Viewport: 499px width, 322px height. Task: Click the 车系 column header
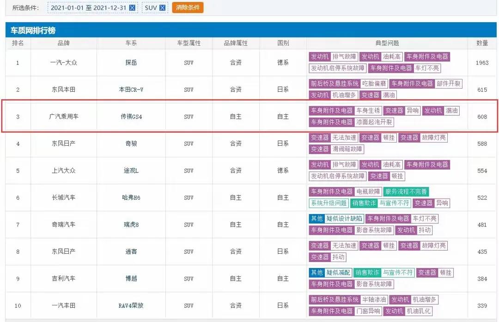[131, 43]
